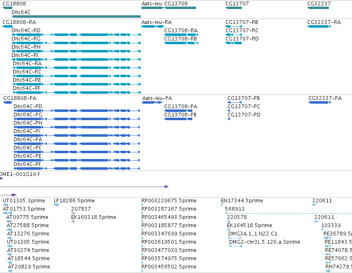The width and height of the screenshot is (352, 273).
Task: Click EST RP003287167.5prime
Action: [143, 213]
